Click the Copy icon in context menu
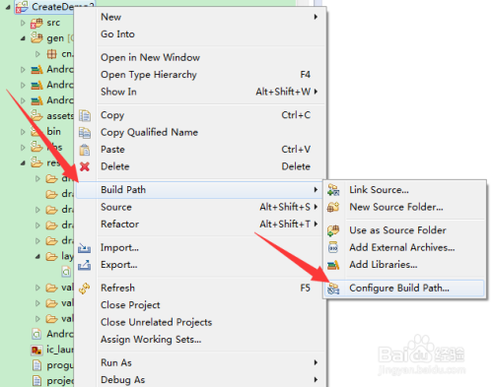The height and width of the screenshot is (387, 493). (85, 115)
